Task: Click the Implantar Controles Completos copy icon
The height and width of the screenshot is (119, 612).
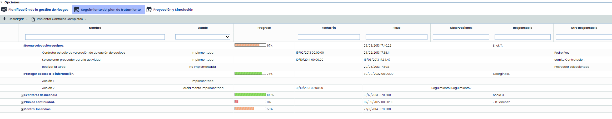Action: 33,19
